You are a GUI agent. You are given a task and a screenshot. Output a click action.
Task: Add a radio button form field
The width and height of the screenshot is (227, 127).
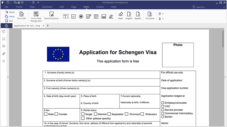tap(81, 17)
